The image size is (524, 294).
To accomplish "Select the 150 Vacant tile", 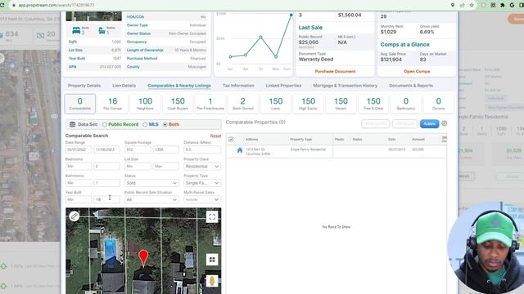I will [341, 104].
